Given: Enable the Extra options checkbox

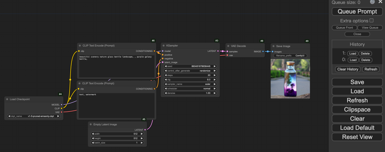Looking at the screenshot, I should coord(371,20).
